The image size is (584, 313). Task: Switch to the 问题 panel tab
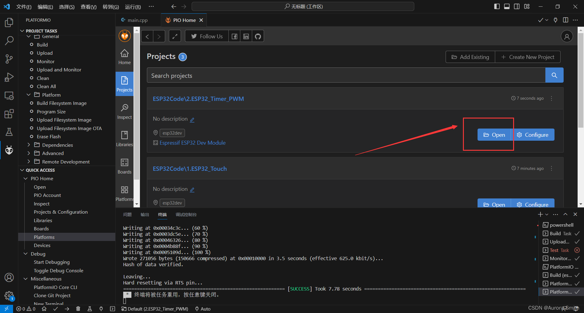pos(127,215)
